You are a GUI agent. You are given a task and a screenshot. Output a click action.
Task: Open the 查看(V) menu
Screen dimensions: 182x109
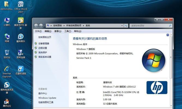coord(58,31)
